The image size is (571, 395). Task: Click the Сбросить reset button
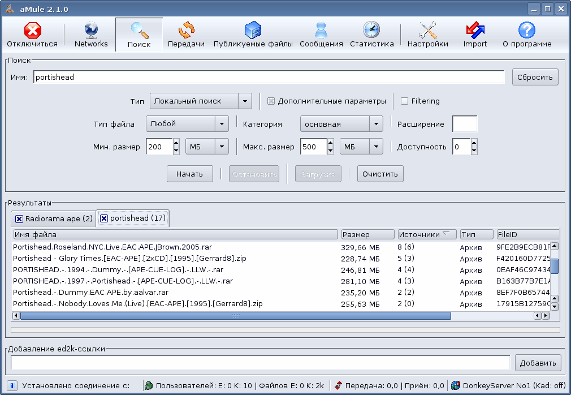click(x=535, y=77)
